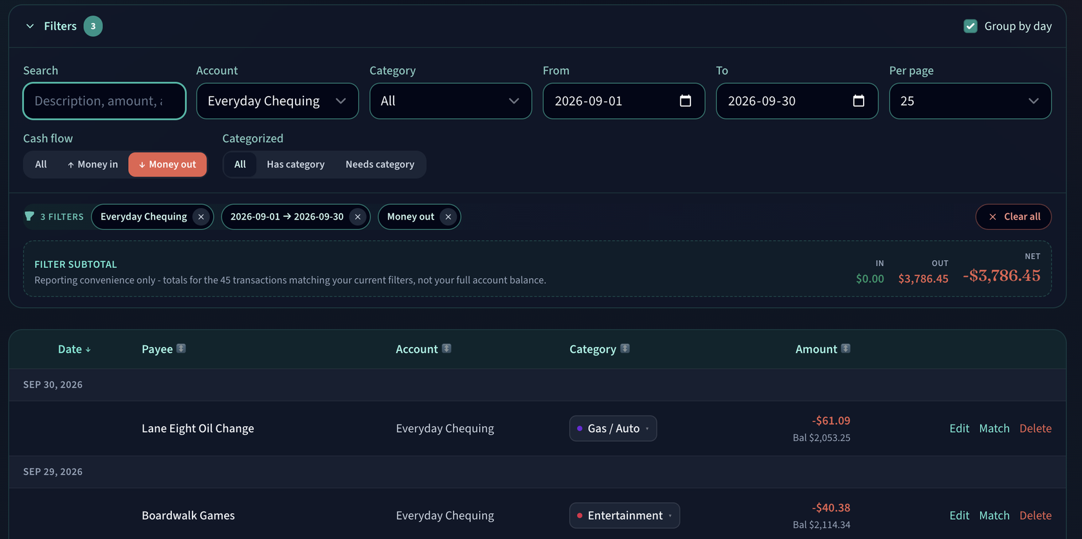Focus the Search description field
Screen dimensions: 1082x539
(x=104, y=101)
